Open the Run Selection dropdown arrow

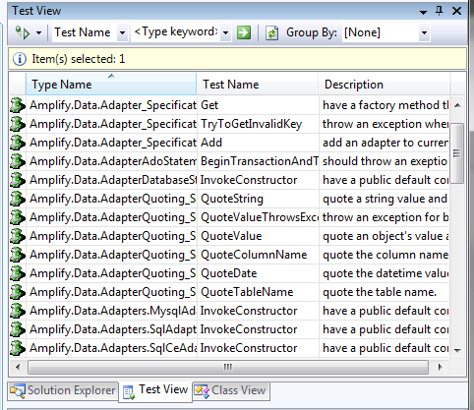pyautogui.click(x=39, y=32)
